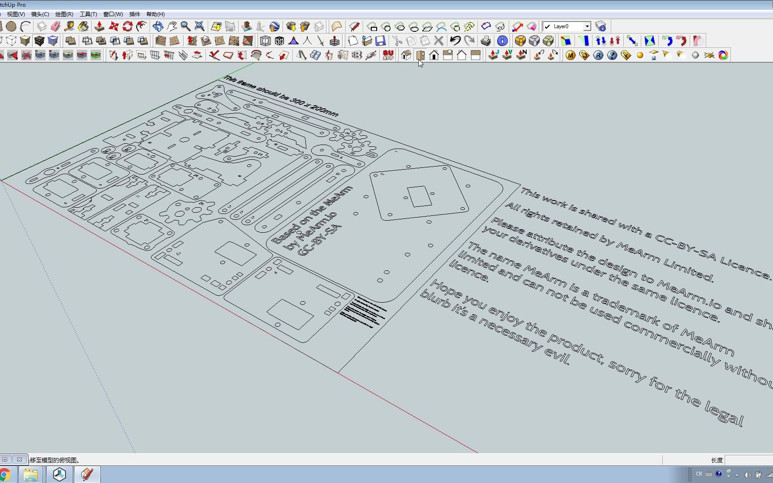Open the Layer Manager icon

coord(601,26)
